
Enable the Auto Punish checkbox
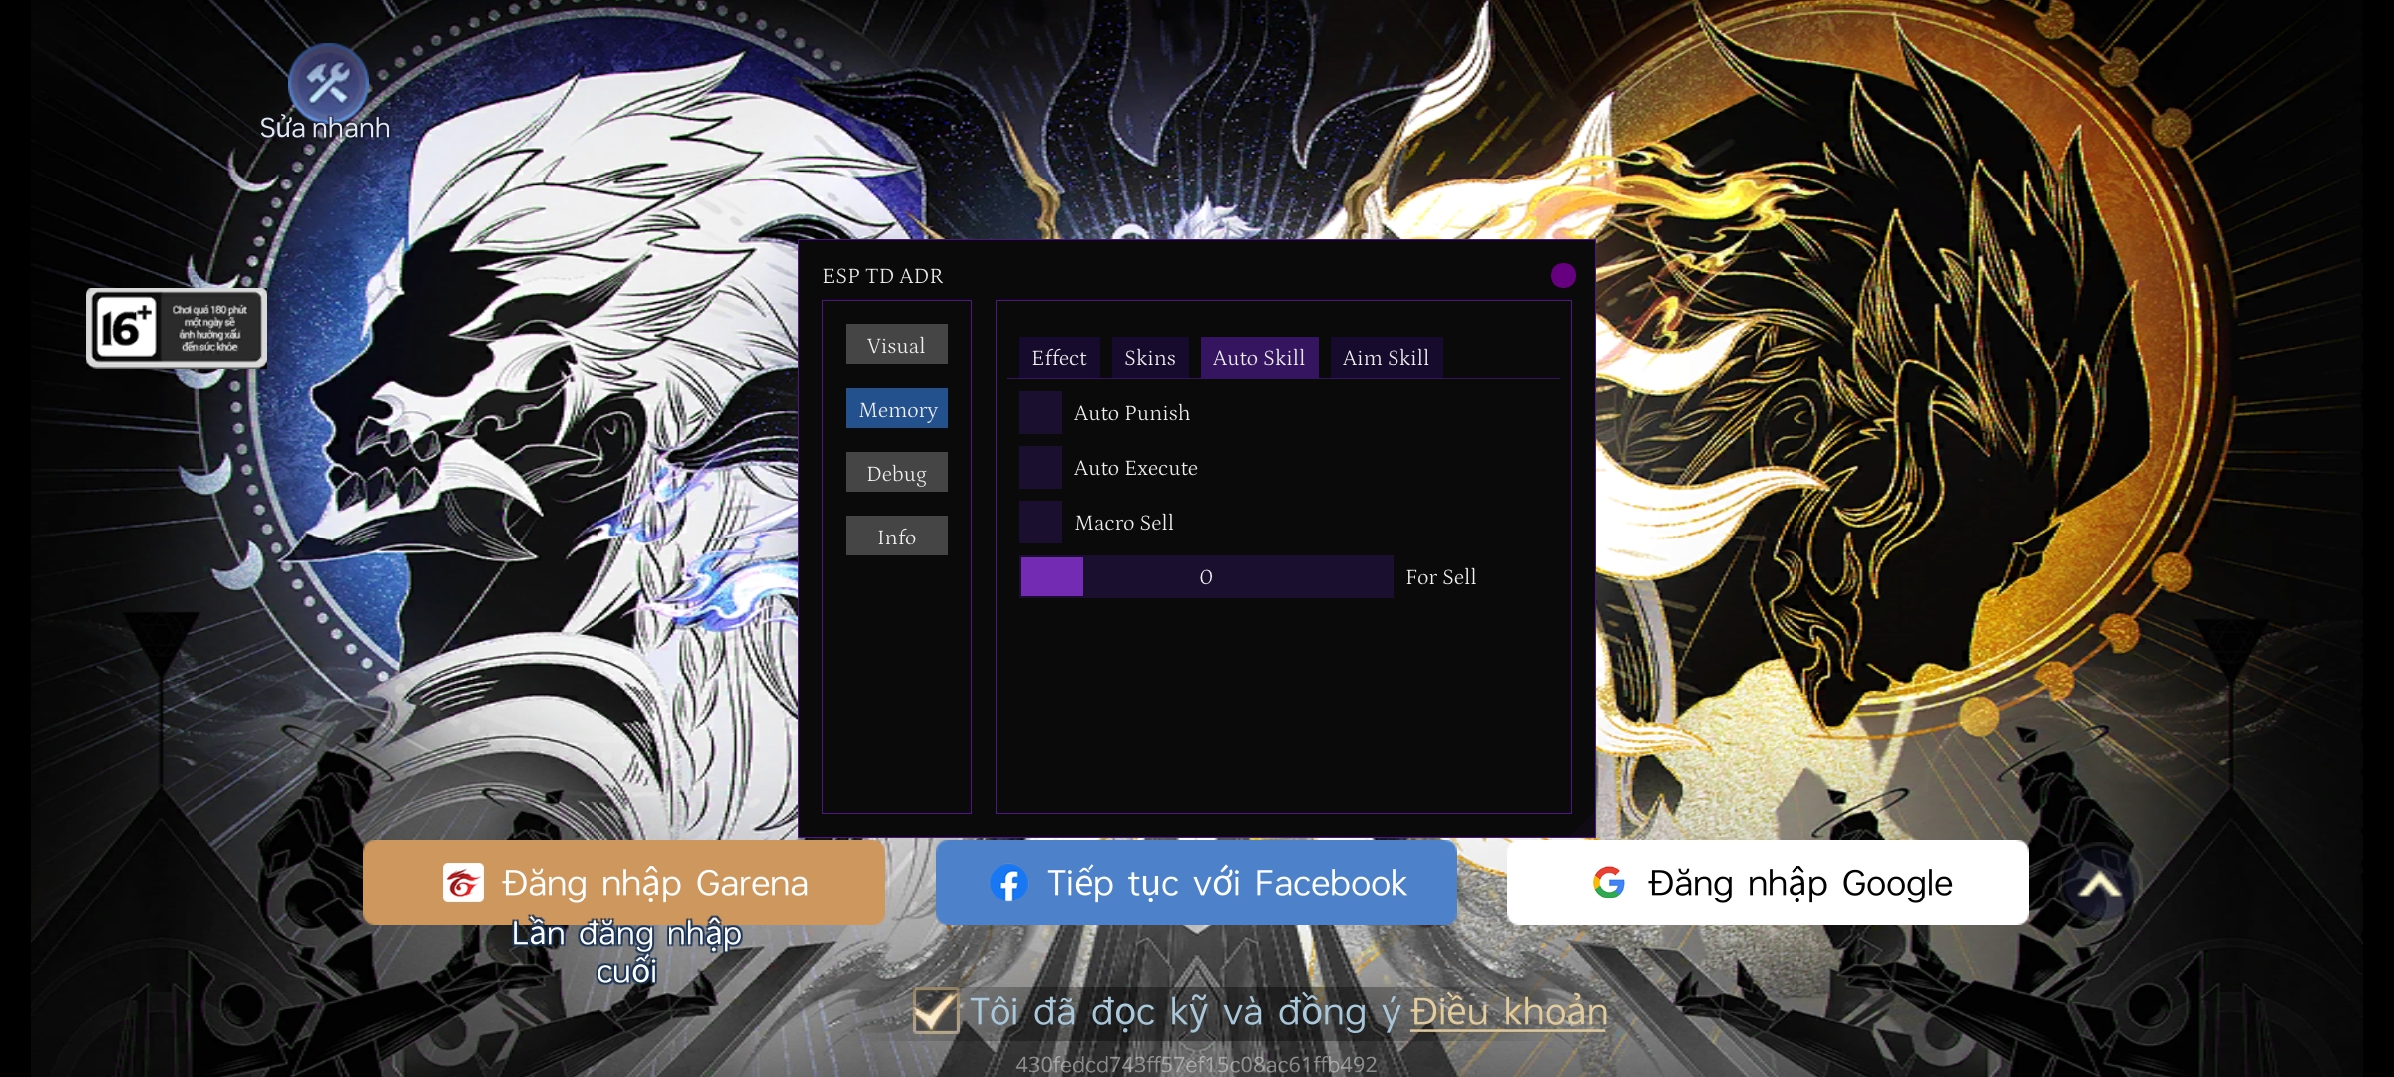point(1040,413)
